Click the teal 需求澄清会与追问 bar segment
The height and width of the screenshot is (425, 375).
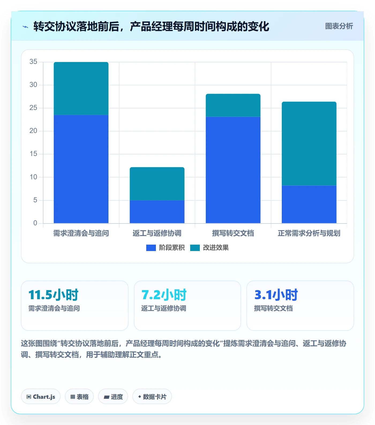pyautogui.click(x=81, y=89)
